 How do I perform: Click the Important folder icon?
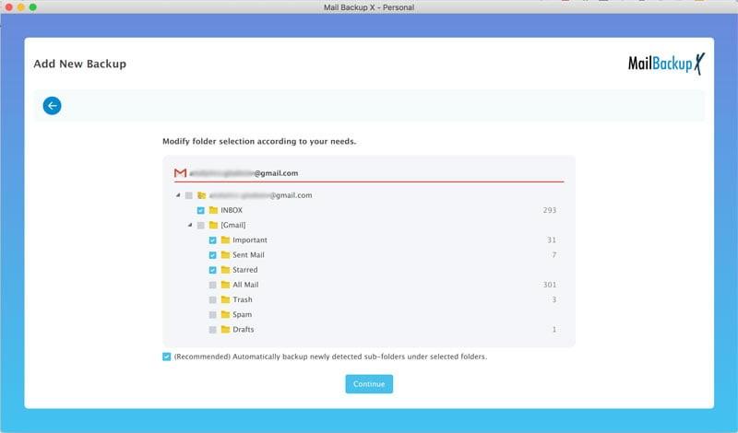pos(225,240)
